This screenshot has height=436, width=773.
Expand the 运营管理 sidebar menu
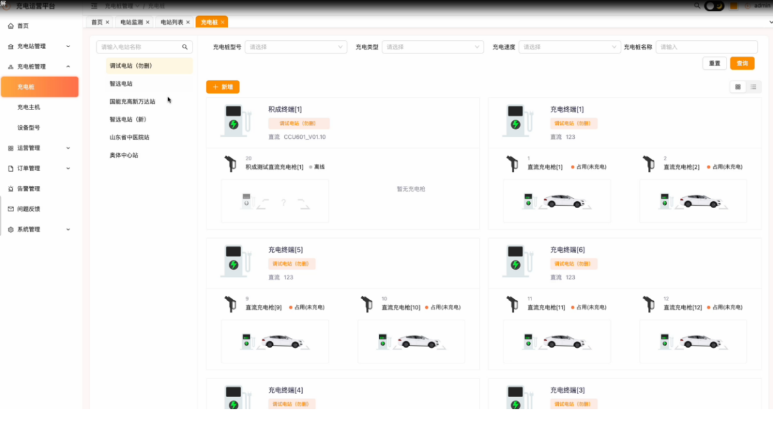[40, 148]
